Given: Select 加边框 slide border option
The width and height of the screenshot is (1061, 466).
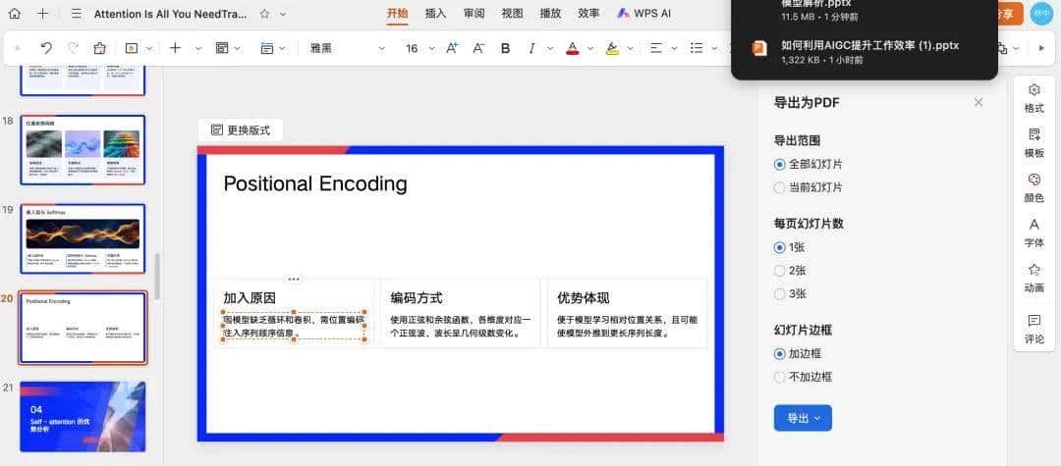Looking at the screenshot, I should [799, 354].
